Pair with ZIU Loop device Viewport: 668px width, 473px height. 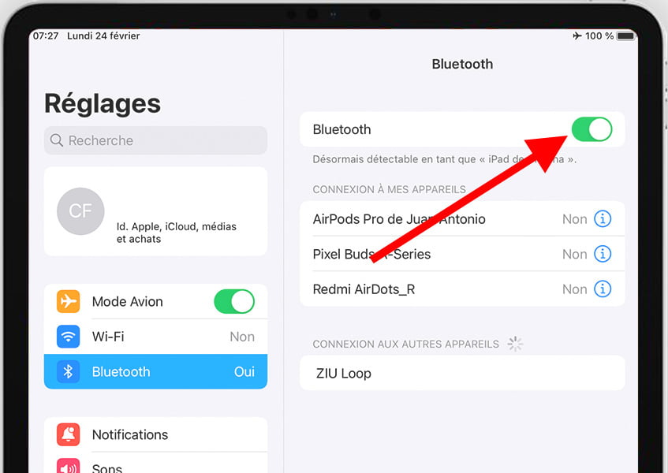[462, 373]
